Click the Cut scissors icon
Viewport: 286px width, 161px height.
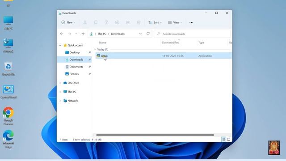[x=85, y=22]
